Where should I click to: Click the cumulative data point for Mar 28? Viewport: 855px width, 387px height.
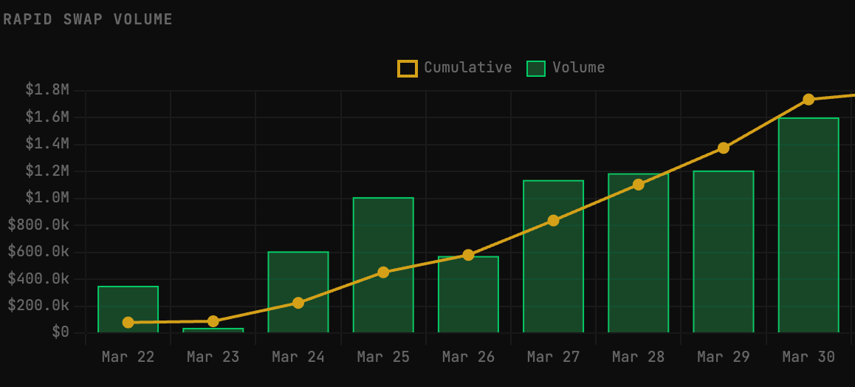tap(639, 185)
